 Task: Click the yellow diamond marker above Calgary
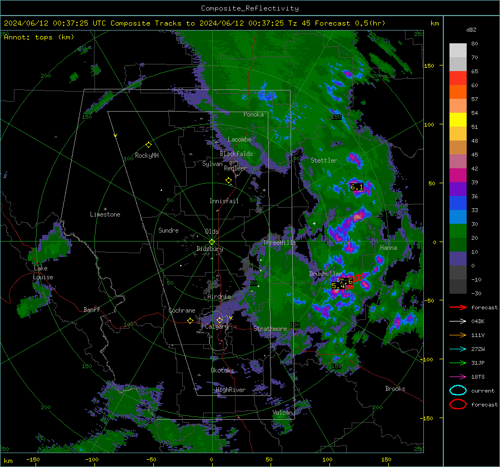click(219, 320)
